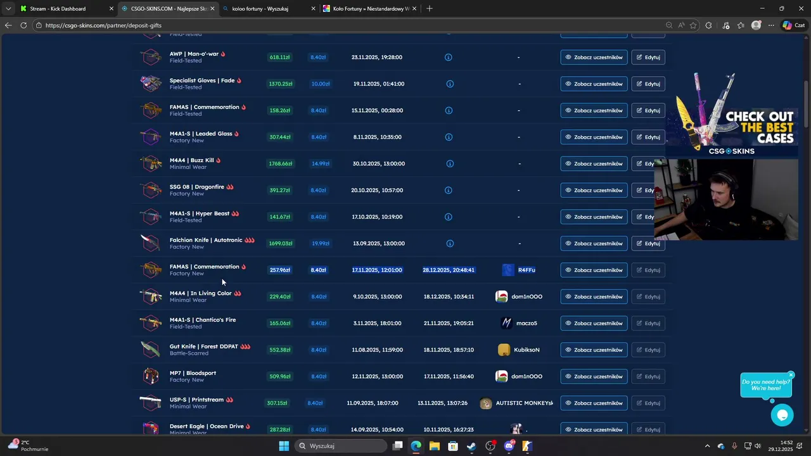Select winner name dom1nOOO in MP7 row
This screenshot has width=811, height=456.
527,376
